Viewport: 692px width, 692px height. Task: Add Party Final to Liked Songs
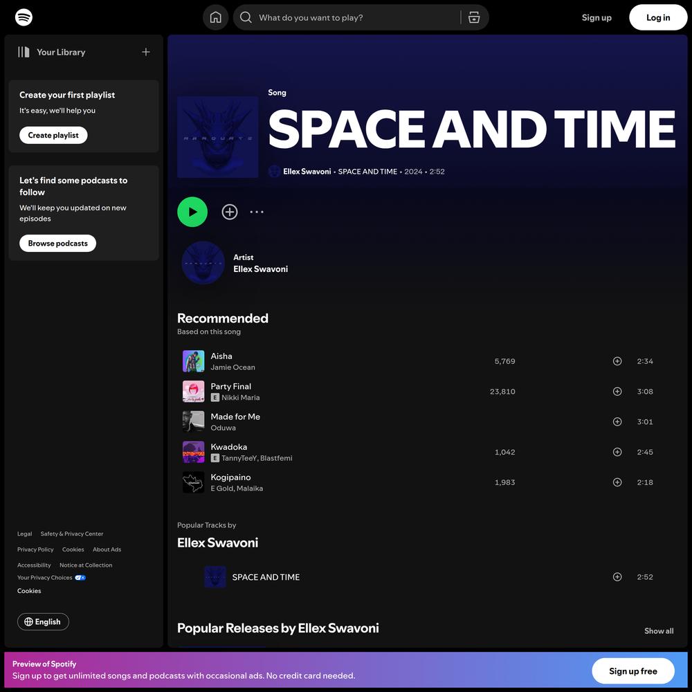coord(617,392)
